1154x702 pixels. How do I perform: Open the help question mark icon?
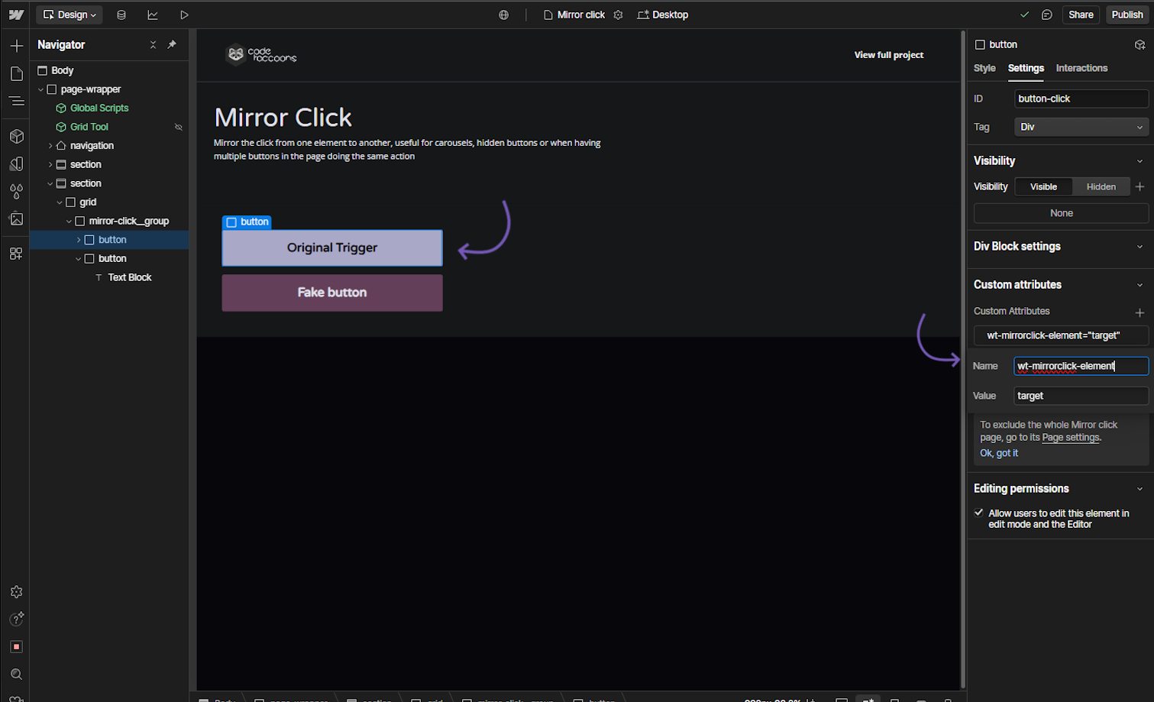coord(16,619)
